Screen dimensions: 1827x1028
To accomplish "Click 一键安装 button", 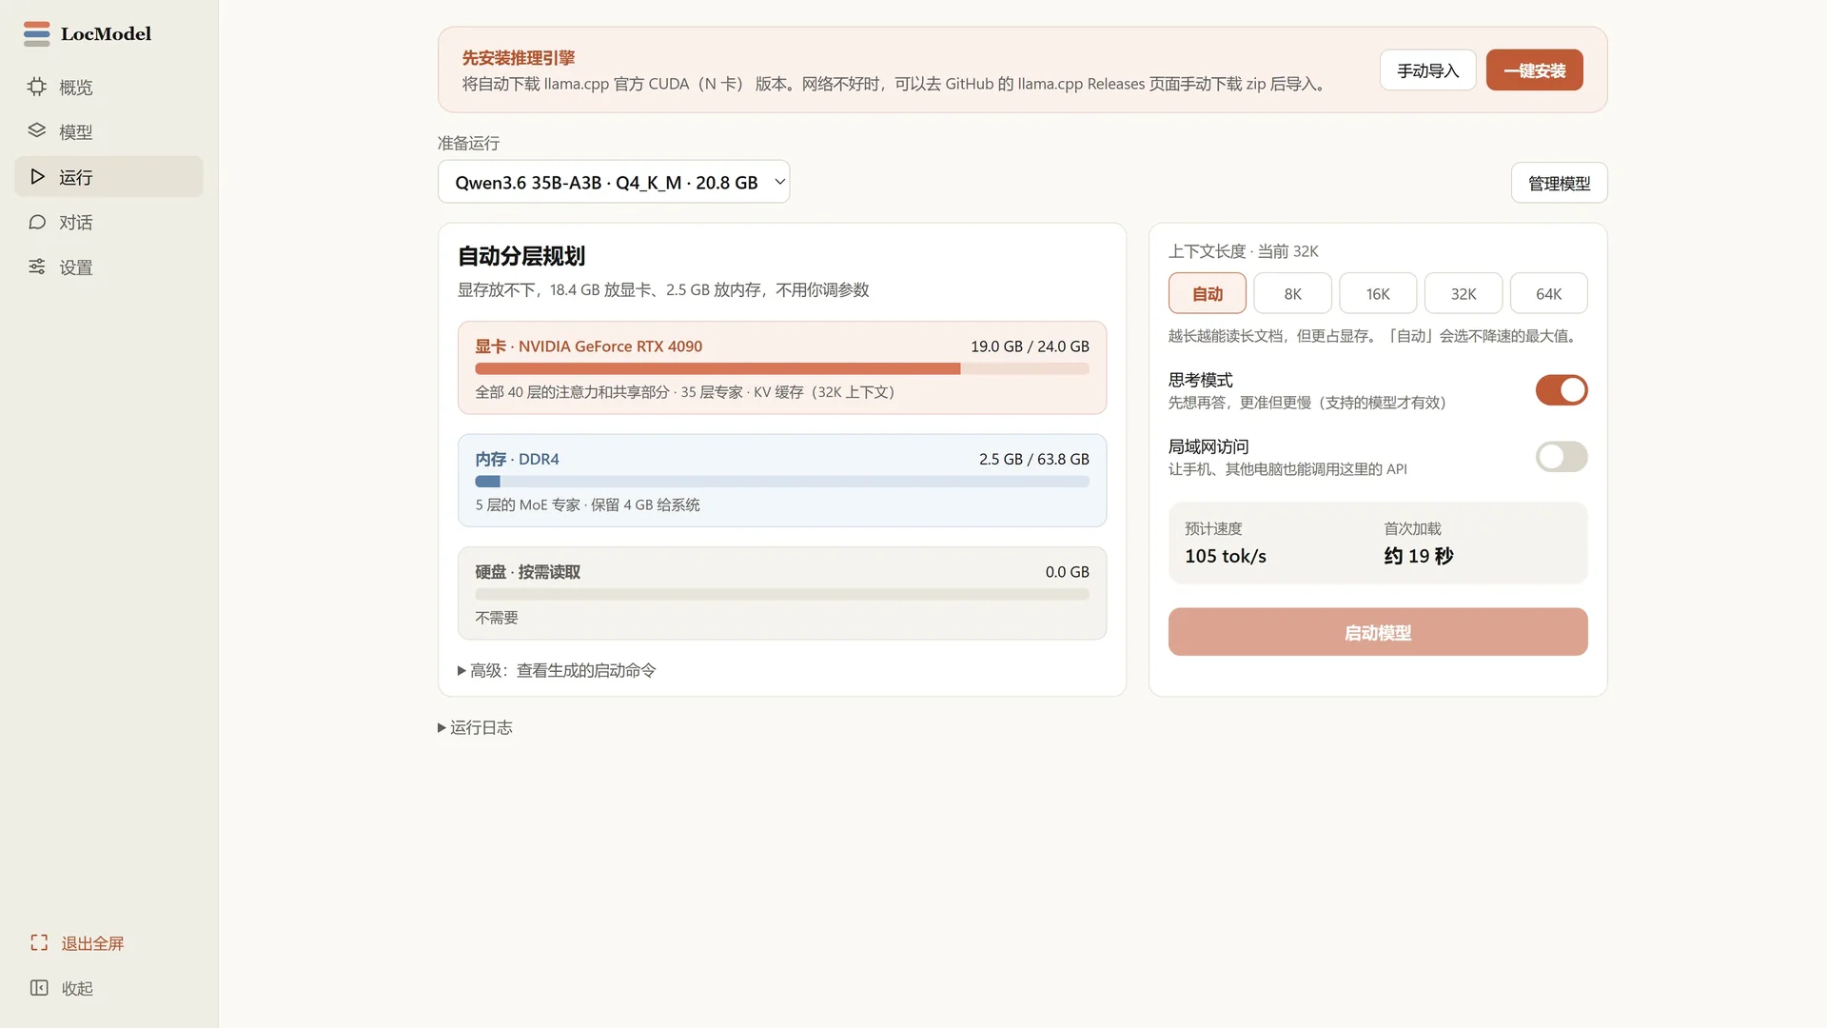I will tap(1534, 70).
